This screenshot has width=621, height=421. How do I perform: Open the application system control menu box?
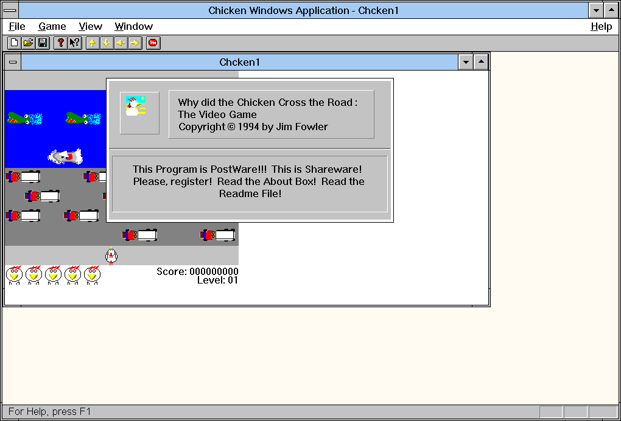pos(10,10)
